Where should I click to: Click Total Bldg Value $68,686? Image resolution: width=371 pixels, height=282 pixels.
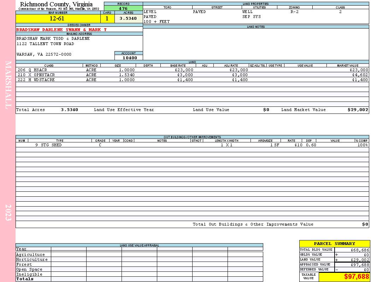pos(360,250)
